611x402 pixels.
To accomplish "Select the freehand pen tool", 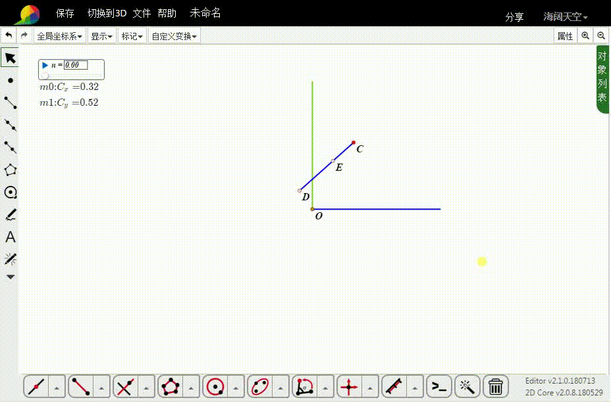I will (x=11, y=215).
